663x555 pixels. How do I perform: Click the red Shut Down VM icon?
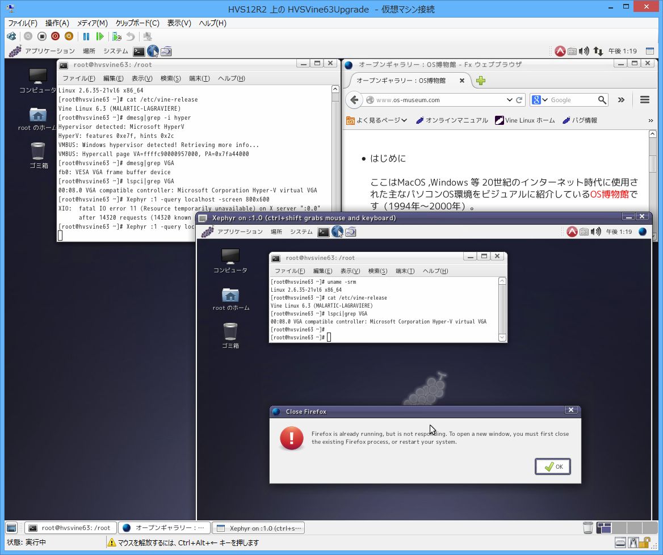click(x=55, y=36)
